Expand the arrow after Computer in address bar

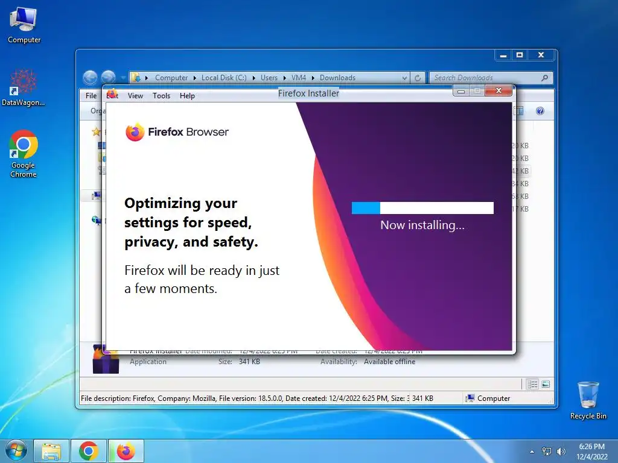(195, 78)
